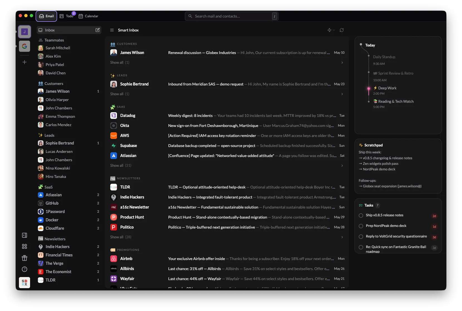Screen dimensions: 462x311
Task: Click the search magnifier icon
Action: pos(190,16)
